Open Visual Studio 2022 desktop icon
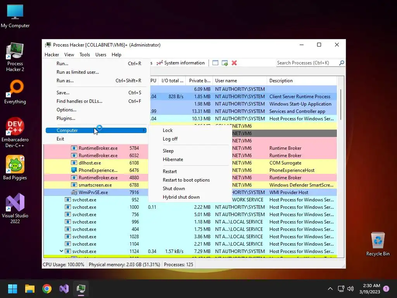The image size is (397, 298). tap(15, 208)
